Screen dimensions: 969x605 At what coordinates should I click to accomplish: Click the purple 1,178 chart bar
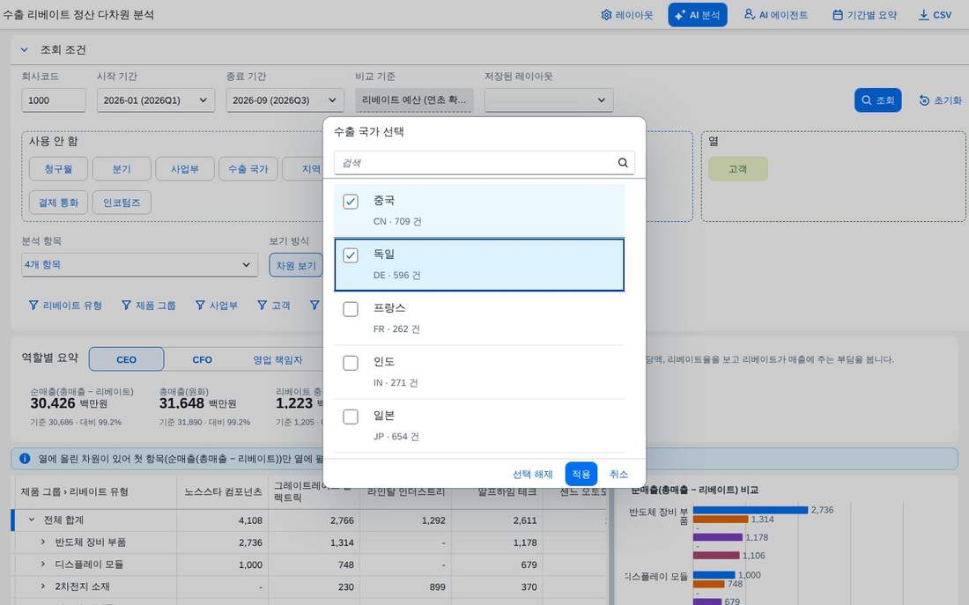(x=717, y=537)
